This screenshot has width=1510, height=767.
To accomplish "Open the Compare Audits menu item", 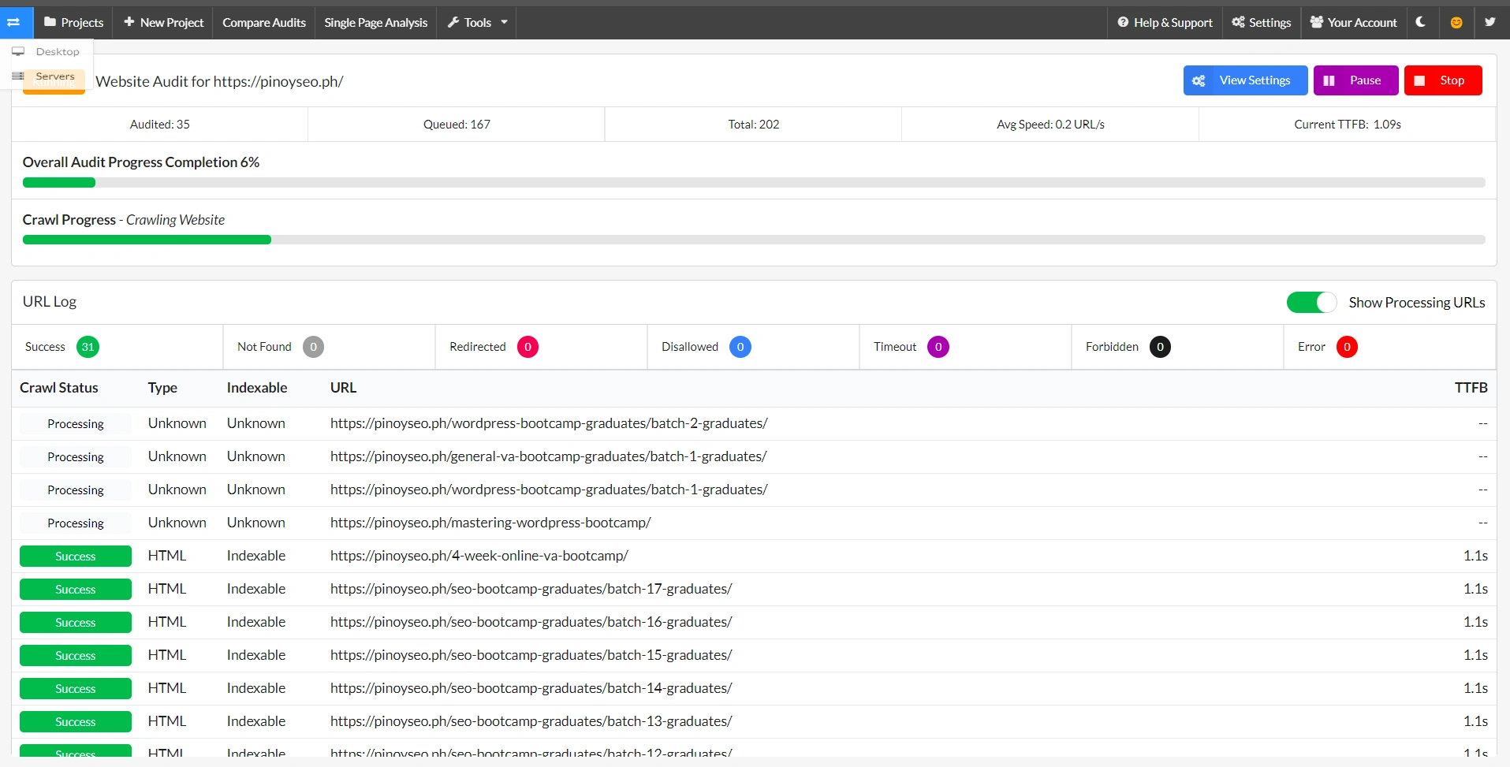I will [x=263, y=22].
